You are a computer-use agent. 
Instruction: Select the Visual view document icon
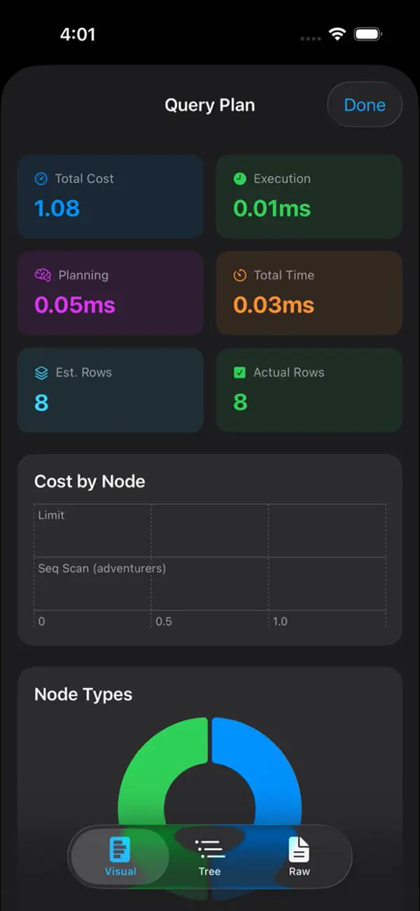pyautogui.click(x=120, y=849)
